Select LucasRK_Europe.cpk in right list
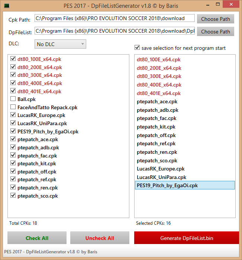This screenshot has height=260, width=242. point(185,169)
